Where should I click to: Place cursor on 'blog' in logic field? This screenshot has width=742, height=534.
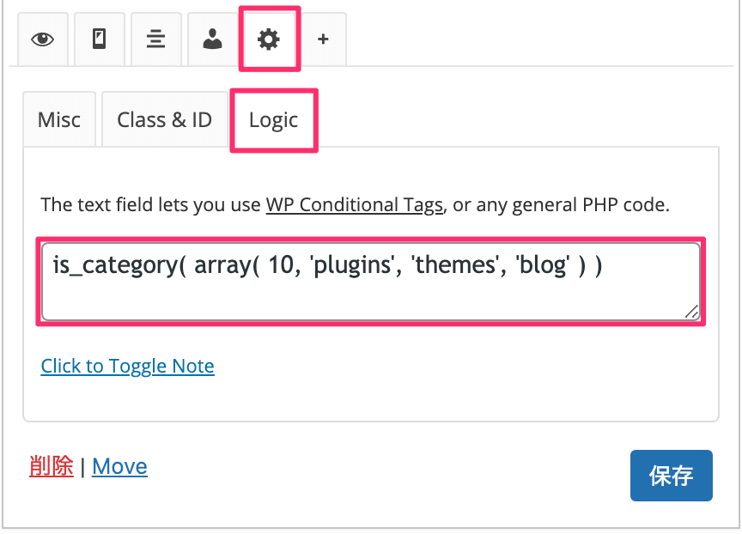pyautogui.click(x=542, y=265)
